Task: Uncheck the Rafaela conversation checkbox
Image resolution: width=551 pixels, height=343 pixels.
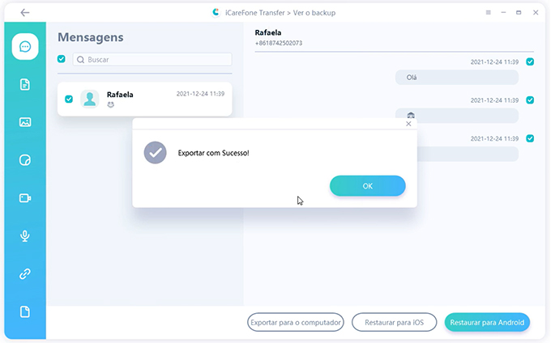Action: tap(69, 100)
